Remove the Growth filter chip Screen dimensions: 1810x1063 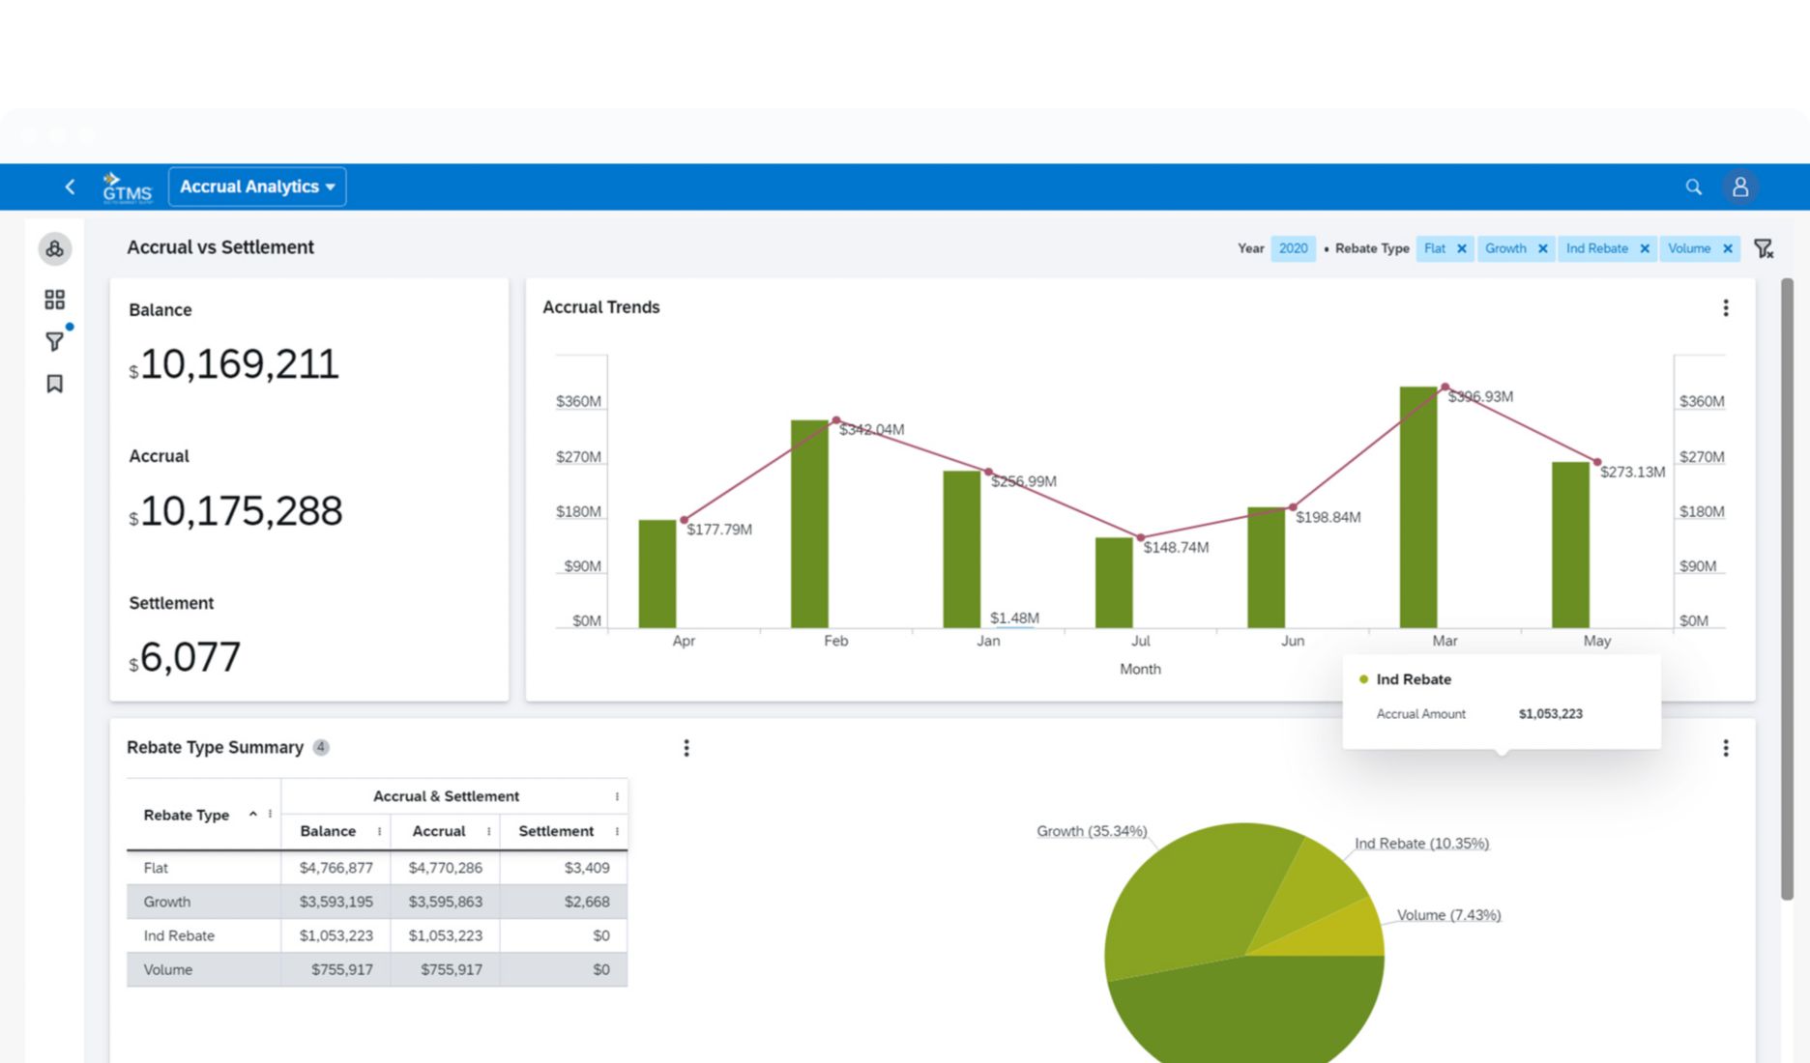coord(1543,248)
